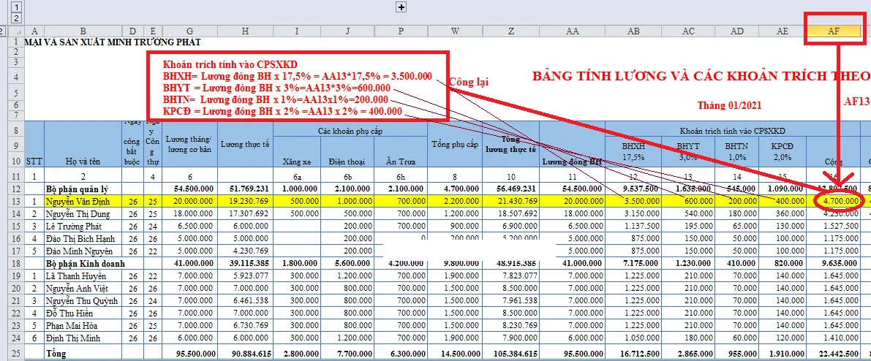Click cell 'Đào Minh Nguyên'
Screen dimensions: 871x361
tap(83, 251)
